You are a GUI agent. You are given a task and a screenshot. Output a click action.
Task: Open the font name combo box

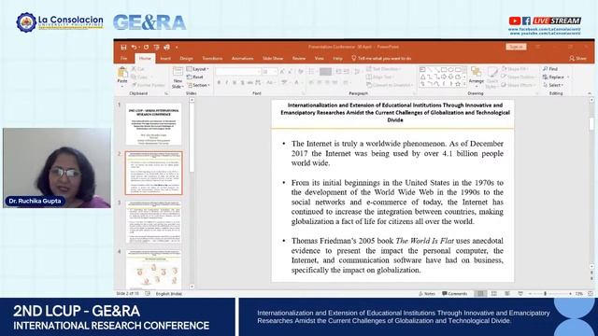238,71
